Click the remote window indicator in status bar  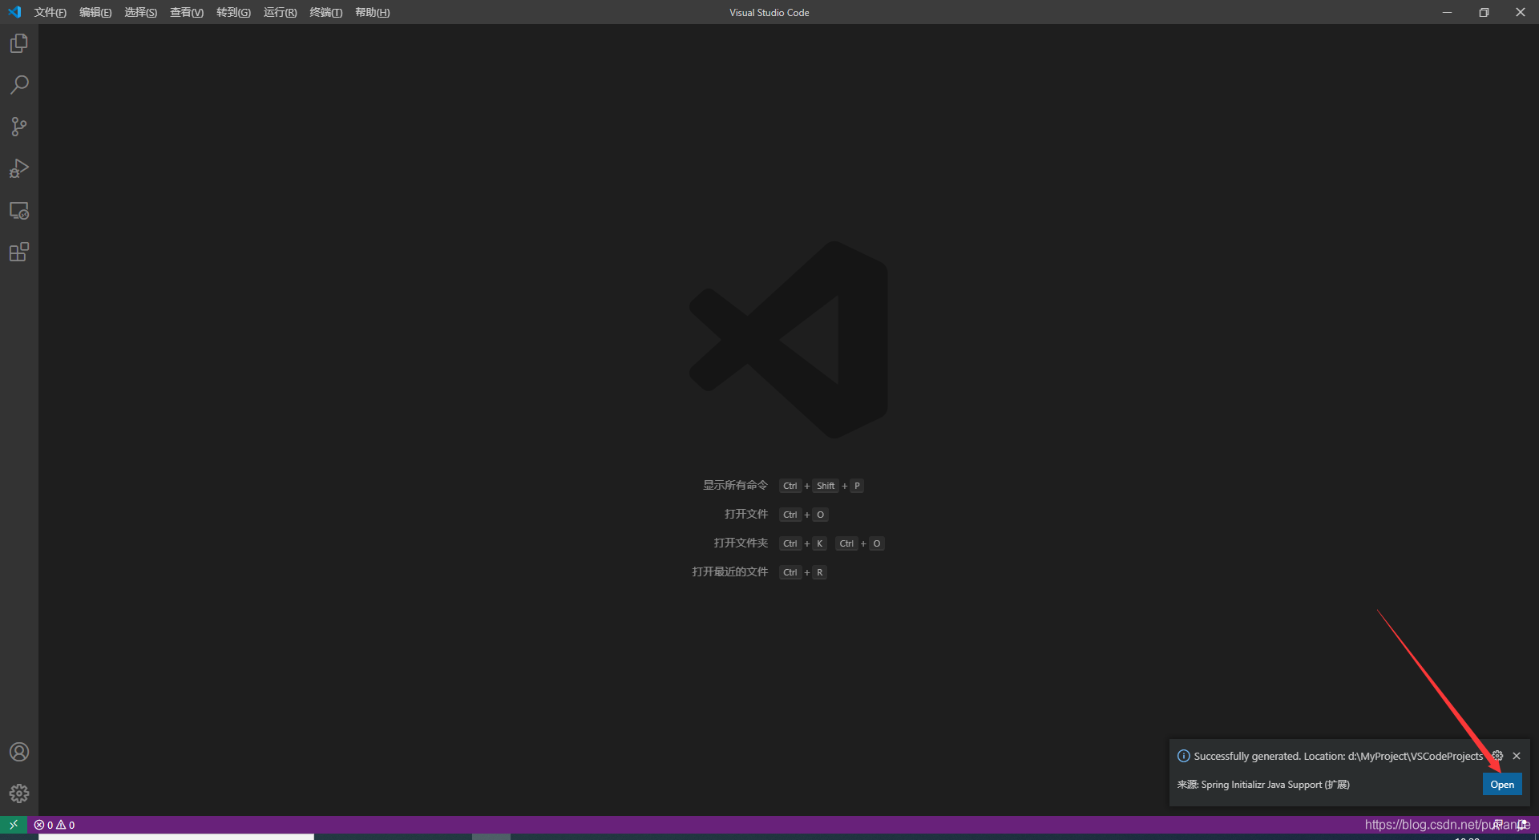tap(14, 824)
